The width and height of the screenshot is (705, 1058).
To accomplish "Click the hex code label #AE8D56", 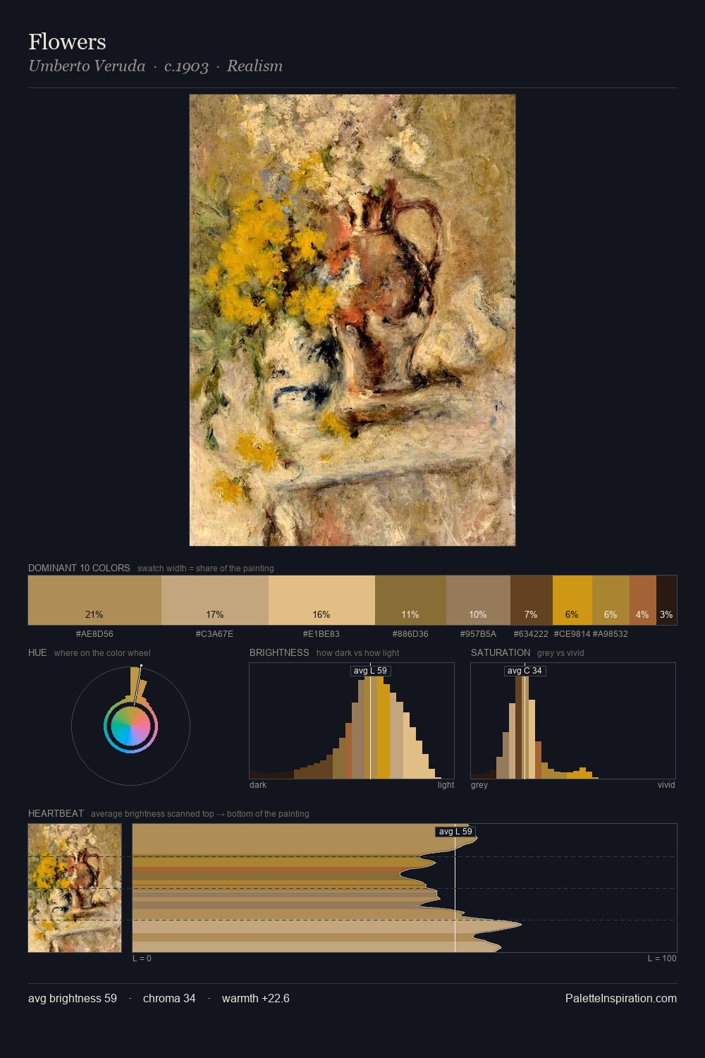I will 94,634.
